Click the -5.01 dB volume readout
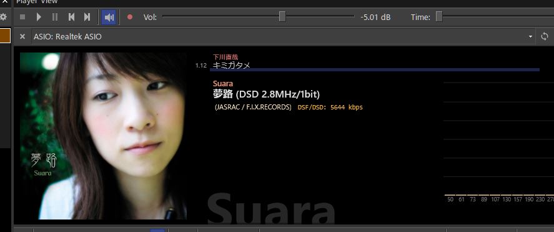Image resolution: width=554 pixels, height=232 pixels. pos(375,17)
